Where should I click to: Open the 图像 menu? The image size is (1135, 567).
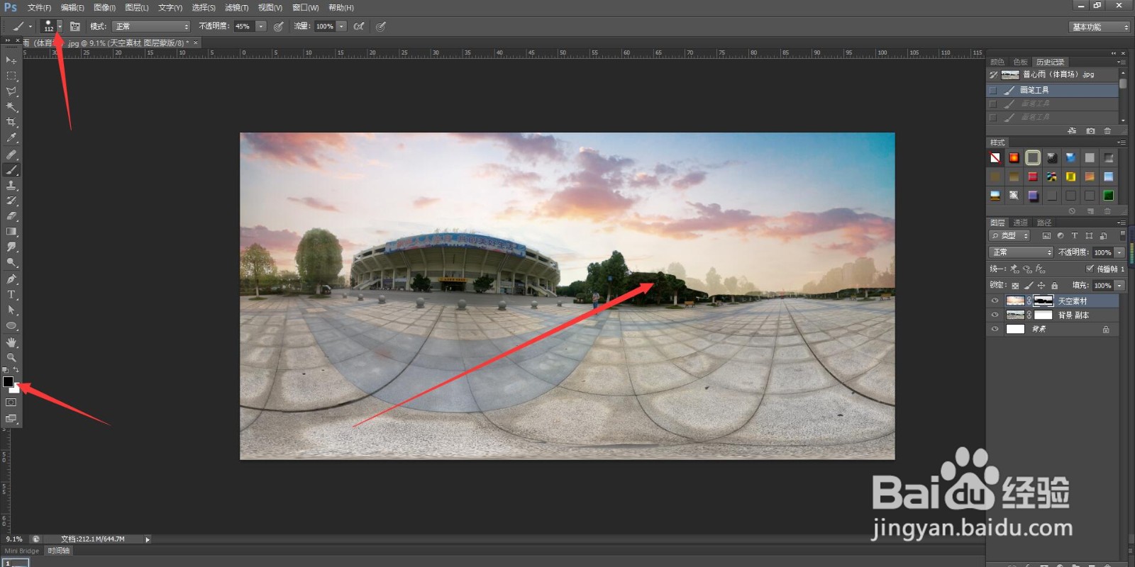[104, 8]
